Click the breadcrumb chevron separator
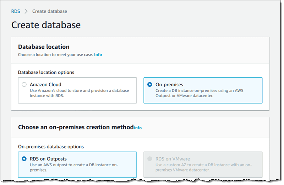 click(26, 11)
